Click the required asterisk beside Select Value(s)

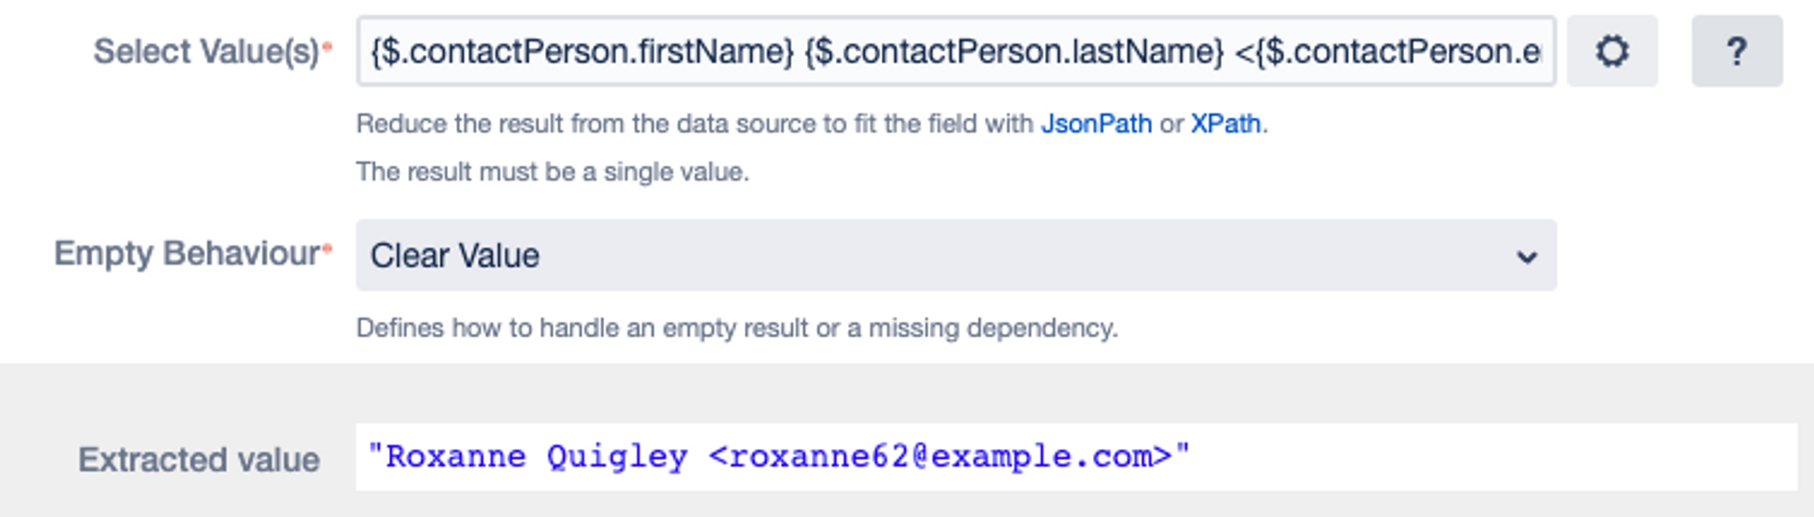coord(327,46)
